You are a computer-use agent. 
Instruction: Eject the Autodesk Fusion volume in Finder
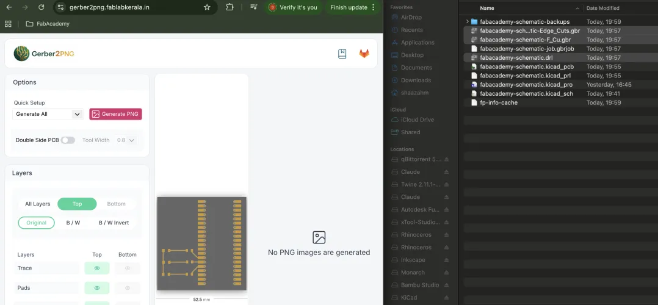pyautogui.click(x=447, y=210)
